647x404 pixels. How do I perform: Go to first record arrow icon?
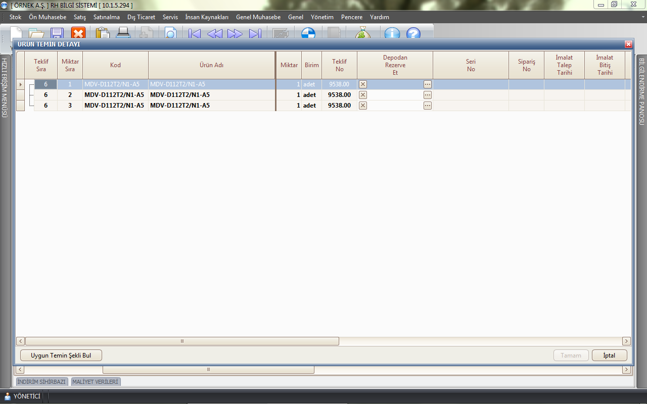[x=194, y=34]
